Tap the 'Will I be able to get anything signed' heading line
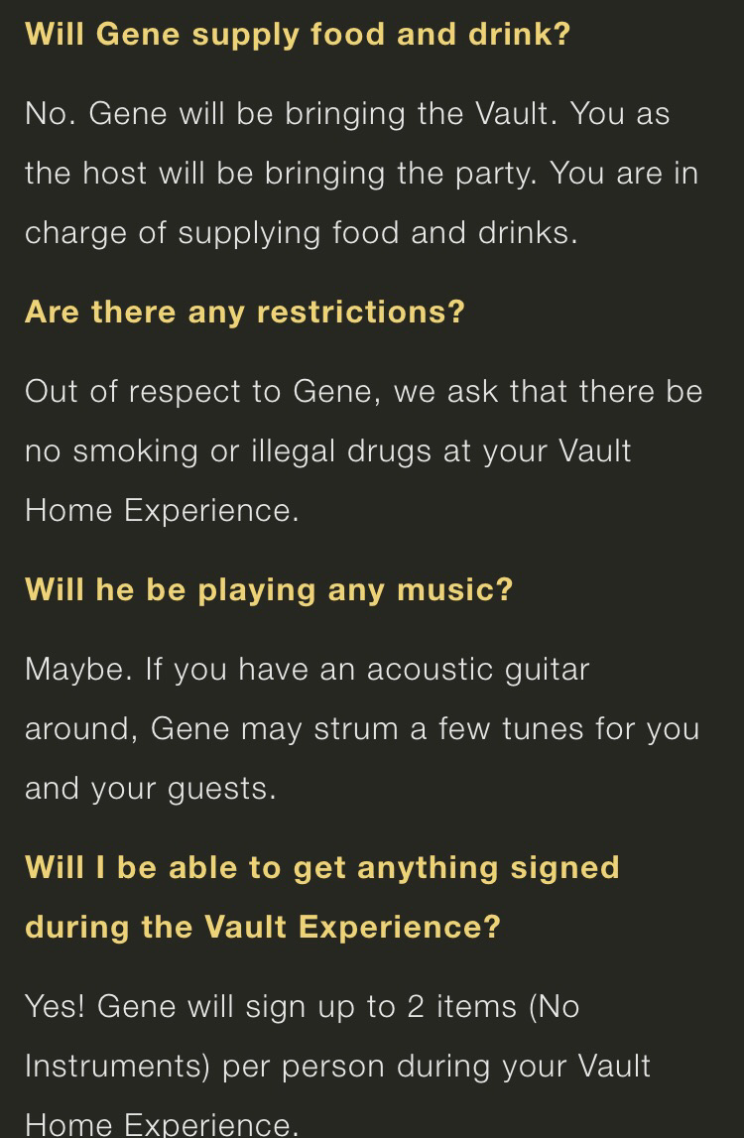744x1138 pixels. pos(322,867)
